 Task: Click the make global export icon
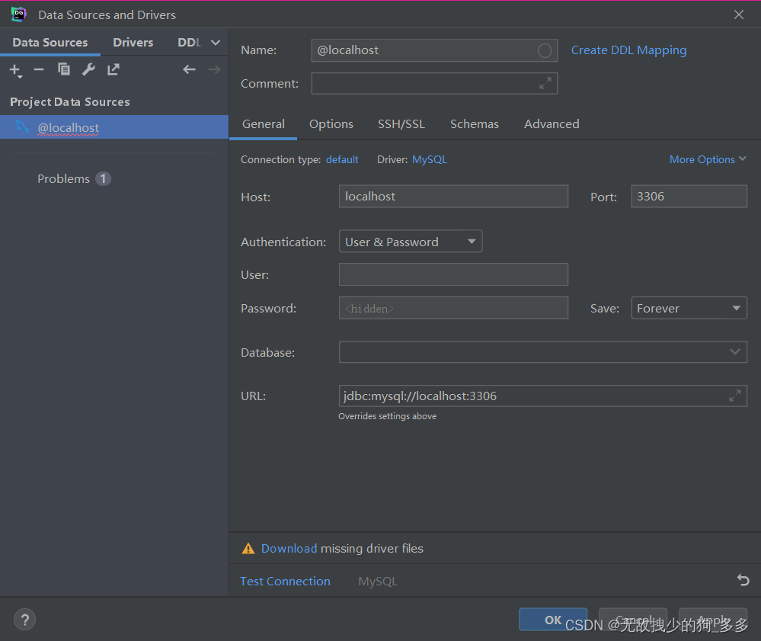[x=113, y=69]
